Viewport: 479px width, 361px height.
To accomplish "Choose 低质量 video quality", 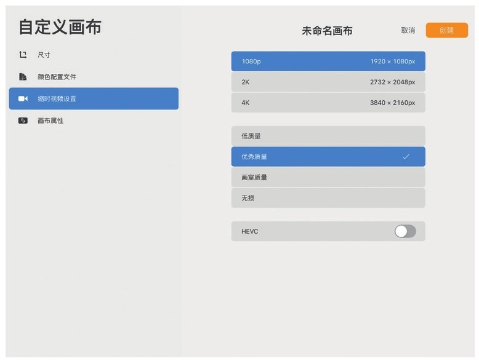I will pos(328,136).
